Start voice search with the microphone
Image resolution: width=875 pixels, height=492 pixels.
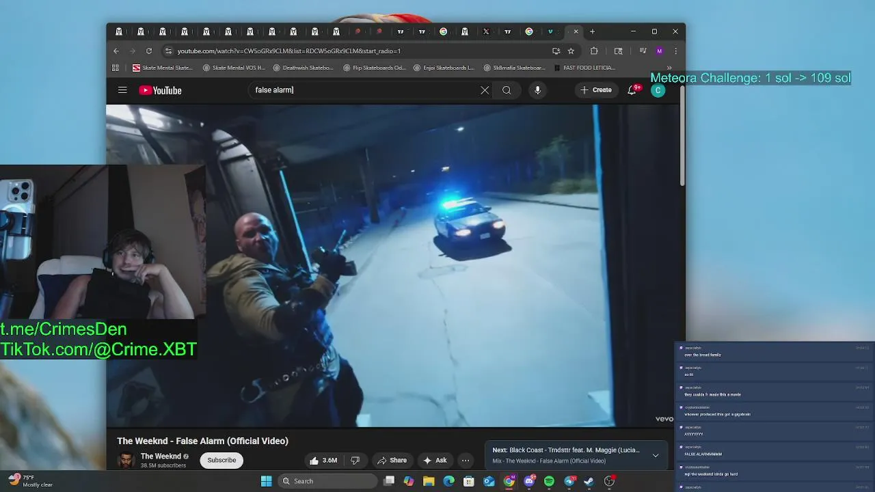[x=537, y=90]
